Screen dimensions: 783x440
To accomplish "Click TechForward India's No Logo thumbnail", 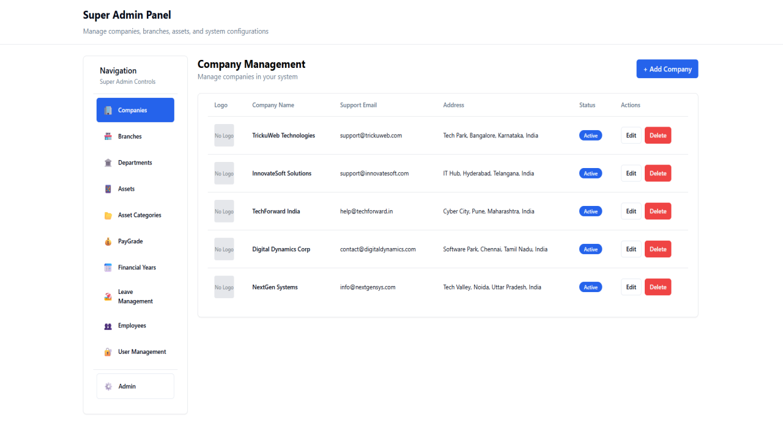I will pos(224,211).
